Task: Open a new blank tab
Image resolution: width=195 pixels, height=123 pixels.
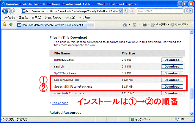Action: tap(91, 25)
